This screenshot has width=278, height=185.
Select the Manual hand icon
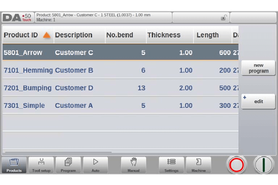[133, 165]
